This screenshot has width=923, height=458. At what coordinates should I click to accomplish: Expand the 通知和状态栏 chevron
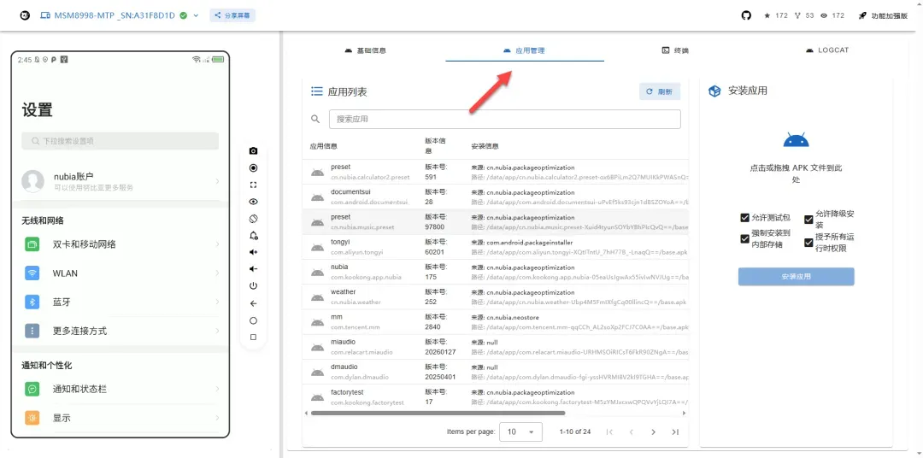(x=217, y=389)
